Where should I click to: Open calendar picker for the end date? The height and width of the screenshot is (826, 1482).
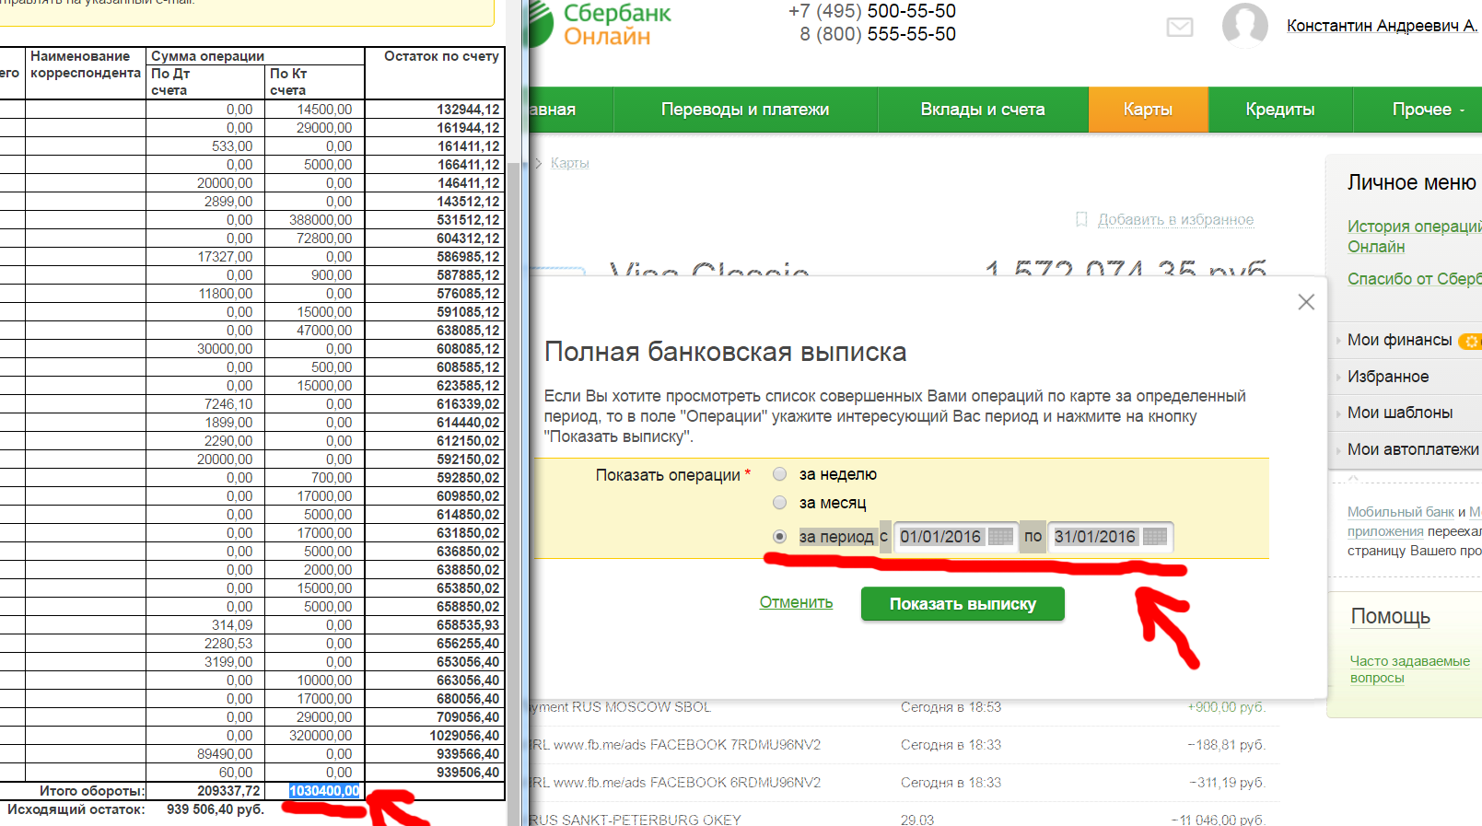[1155, 537]
